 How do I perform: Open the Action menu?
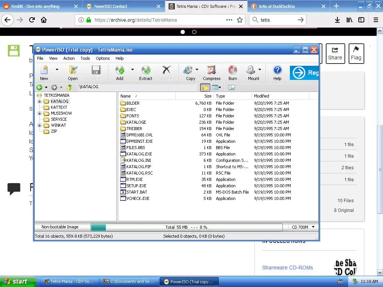click(x=69, y=58)
